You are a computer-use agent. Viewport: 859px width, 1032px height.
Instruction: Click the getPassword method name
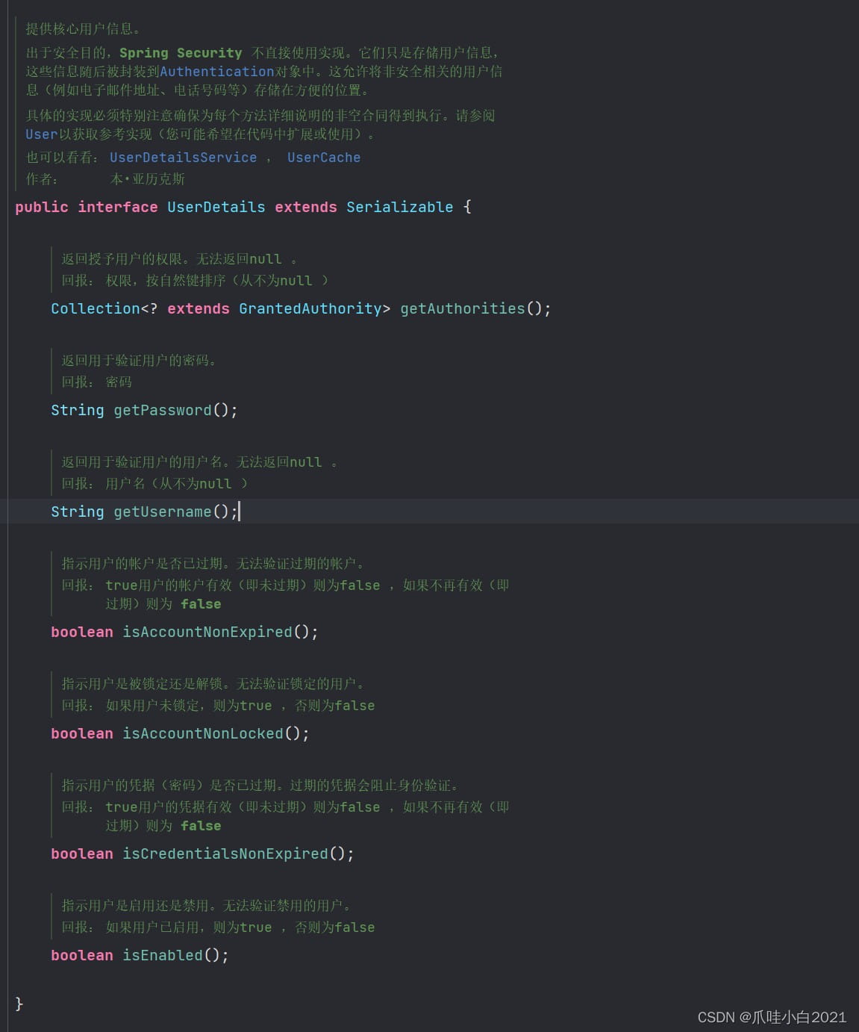[162, 410]
